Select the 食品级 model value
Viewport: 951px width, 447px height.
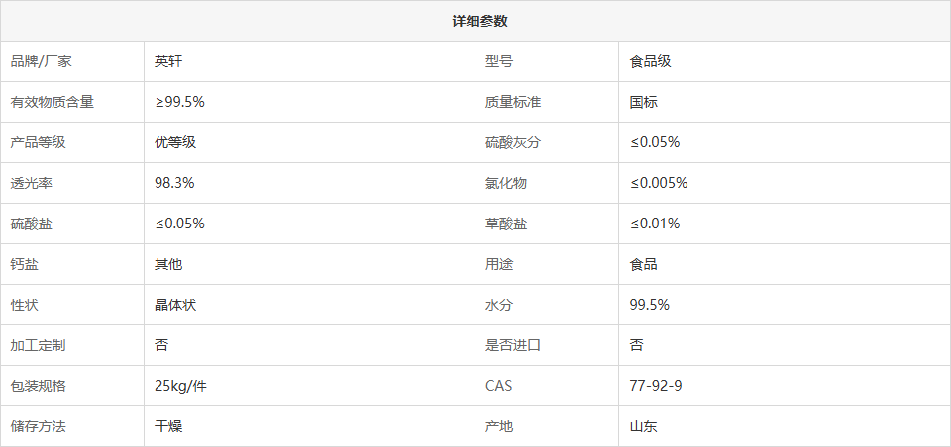(651, 61)
